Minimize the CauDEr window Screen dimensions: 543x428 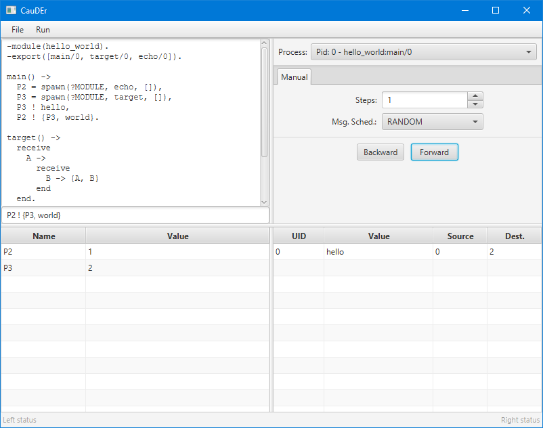(x=465, y=10)
